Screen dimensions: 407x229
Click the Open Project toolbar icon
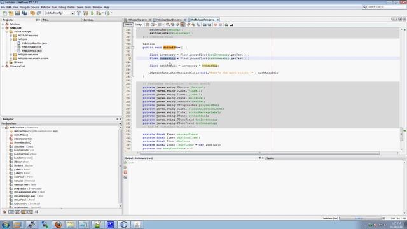point(18,13)
